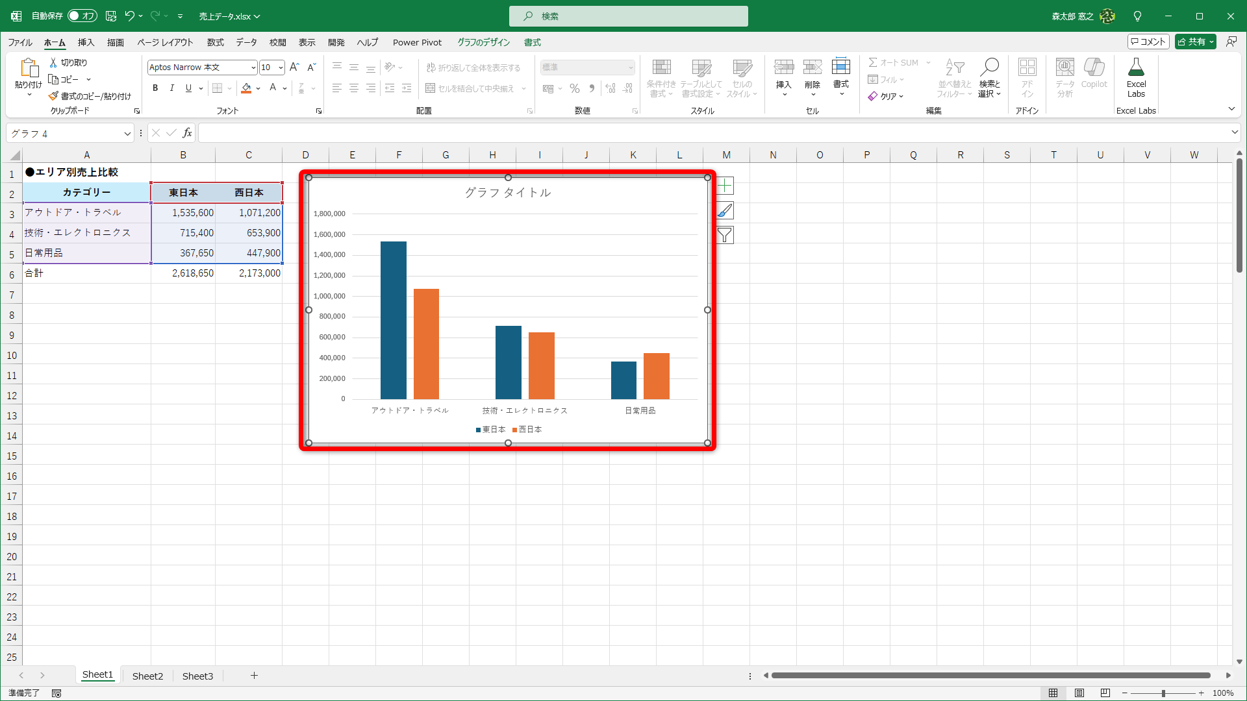
Task: Switch to Sheet2 tab
Action: click(147, 676)
